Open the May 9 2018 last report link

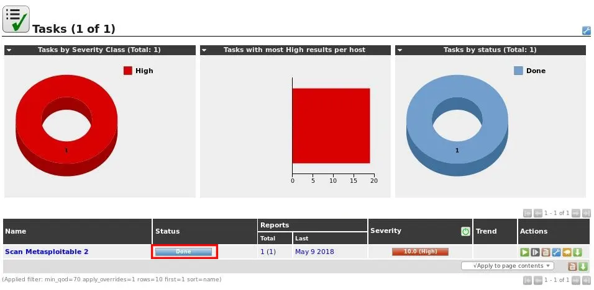[313, 252]
